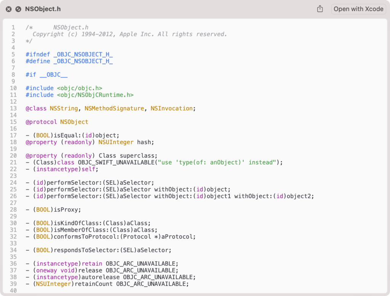This screenshot has height=296, width=390.
Task: Select the NSObject.h title text
Action: 43,9
